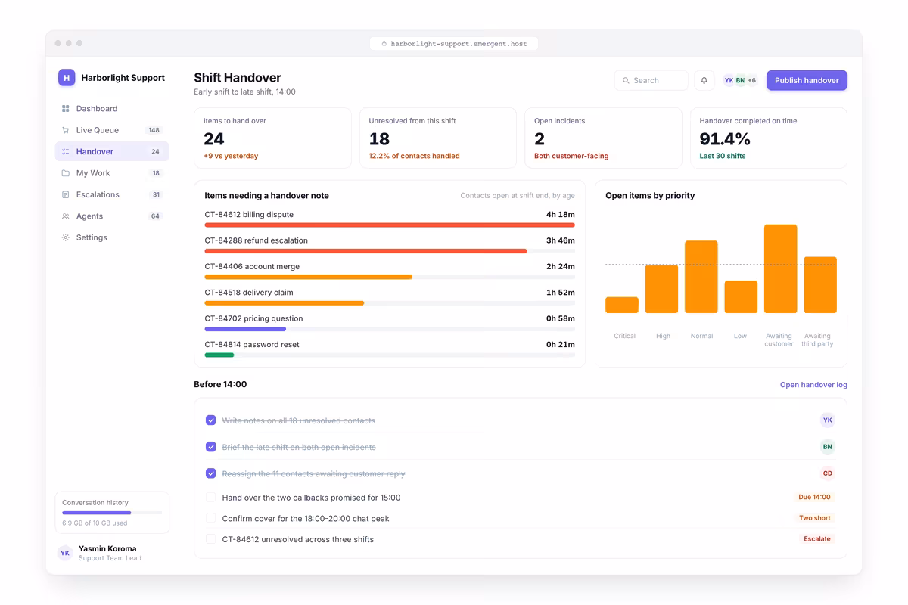Click the address bar lock icon
The image size is (908, 605).
tap(384, 44)
